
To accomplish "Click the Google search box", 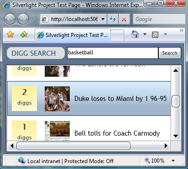I will [x=159, y=19].
